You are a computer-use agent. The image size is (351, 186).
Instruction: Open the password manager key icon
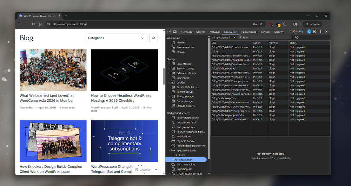click(255, 24)
